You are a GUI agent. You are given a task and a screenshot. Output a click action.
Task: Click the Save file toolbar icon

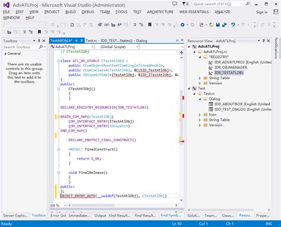(x=218, y=25)
